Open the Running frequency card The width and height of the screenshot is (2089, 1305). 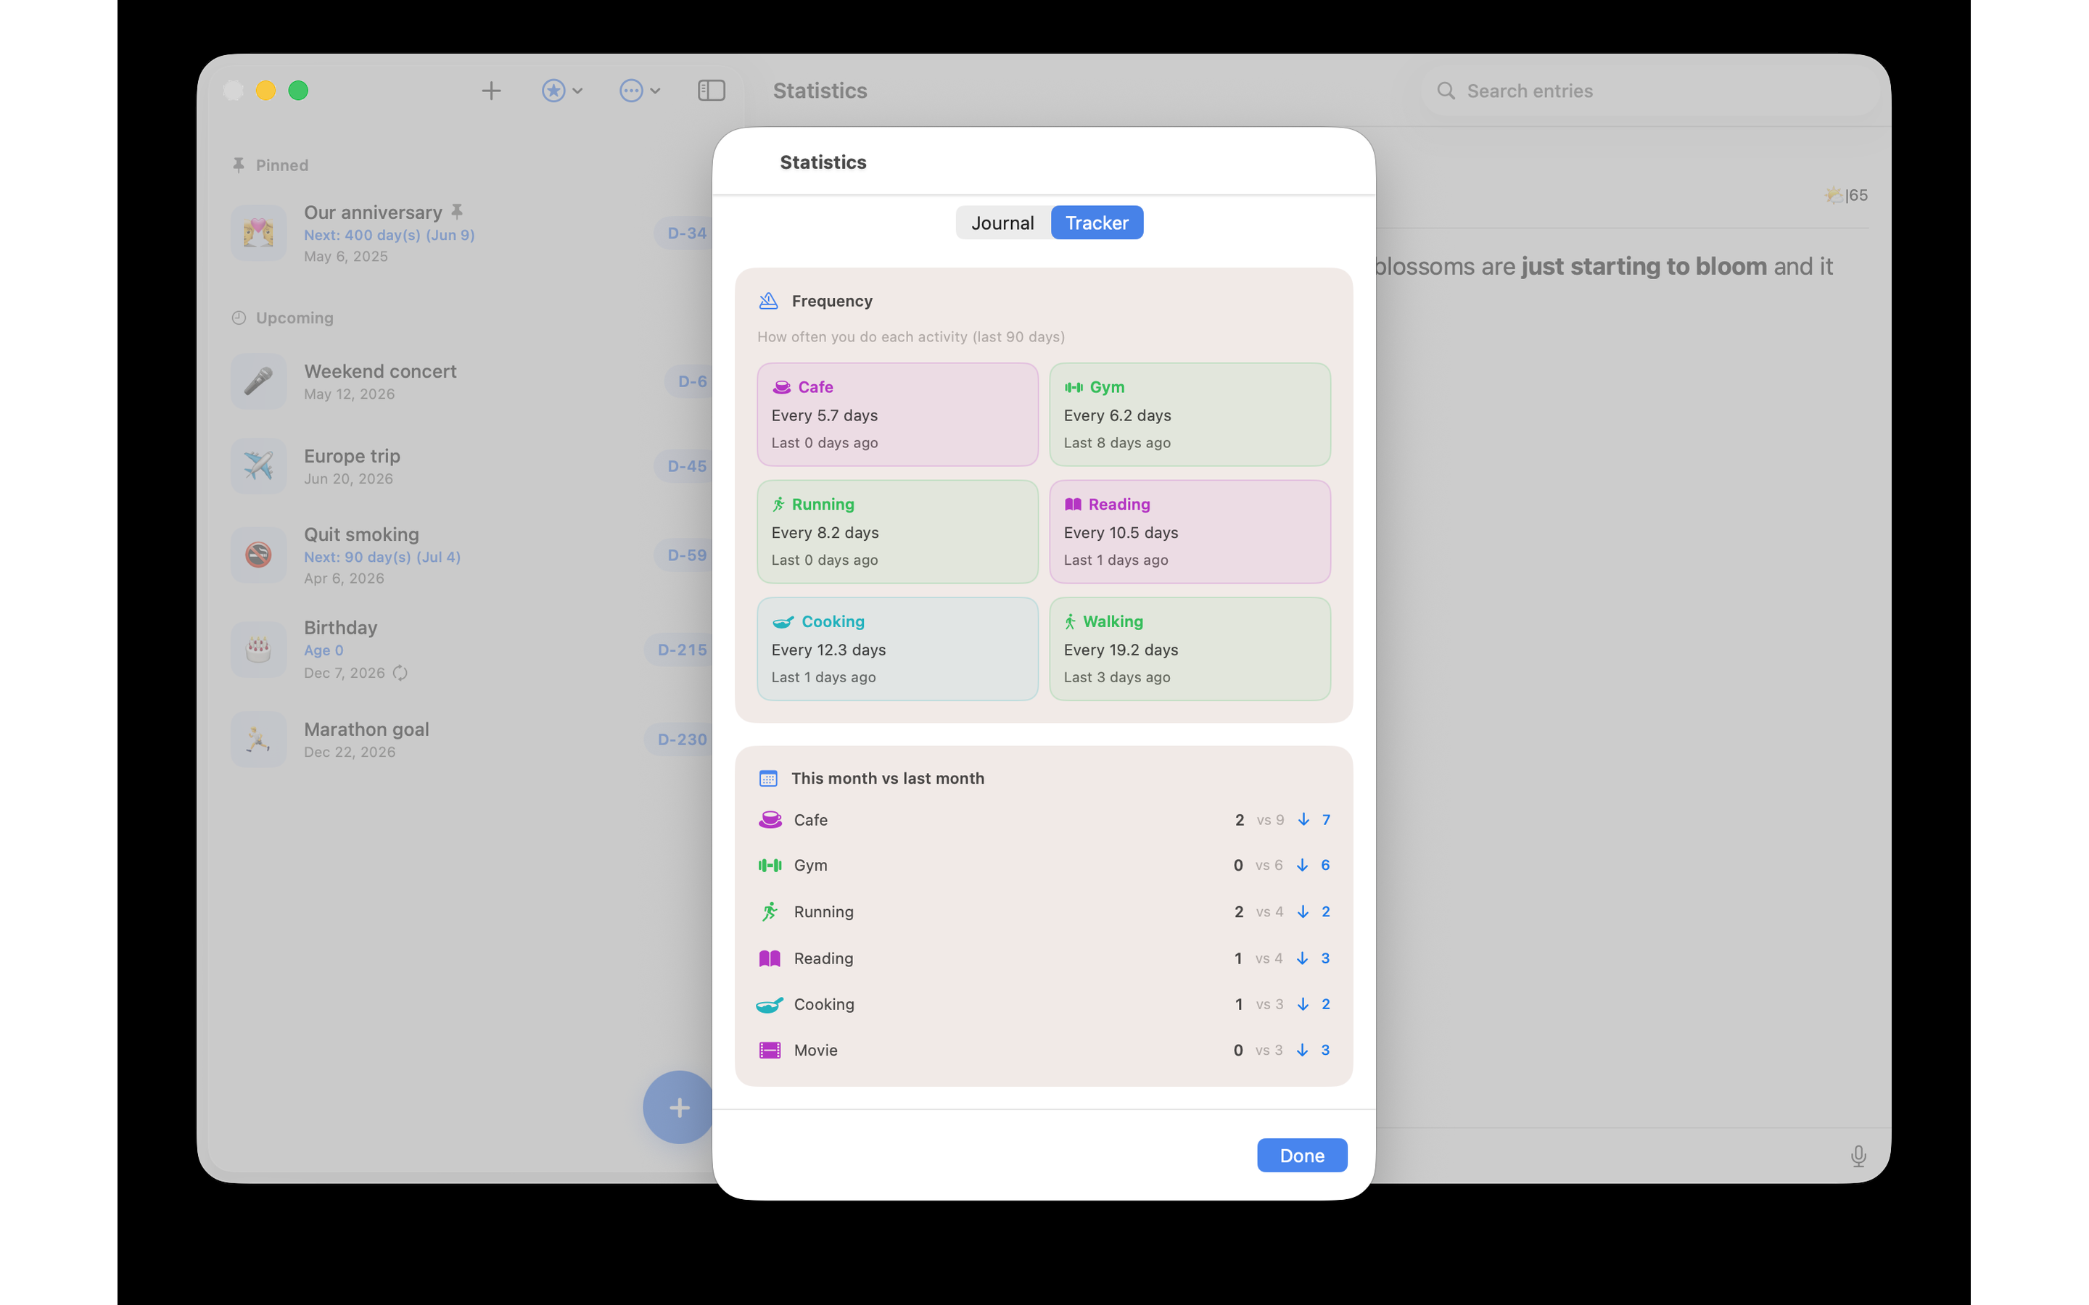[x=897, y=531]
